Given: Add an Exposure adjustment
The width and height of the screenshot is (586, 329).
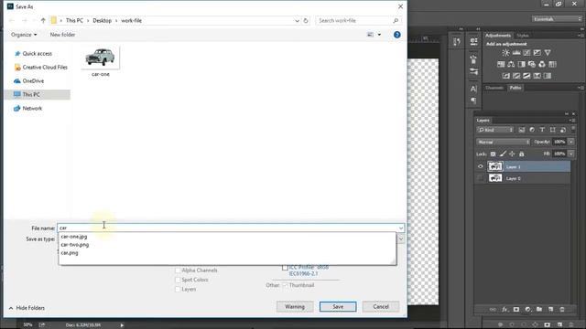Looking at the screenshot, I should (x=537, y=53).
